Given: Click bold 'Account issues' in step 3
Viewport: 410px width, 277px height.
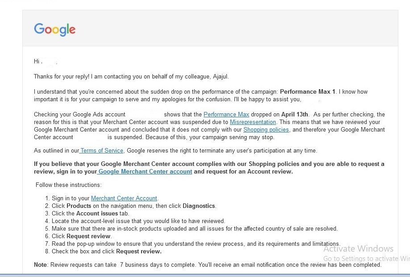Looking at the screenshot, I should 97,213.
